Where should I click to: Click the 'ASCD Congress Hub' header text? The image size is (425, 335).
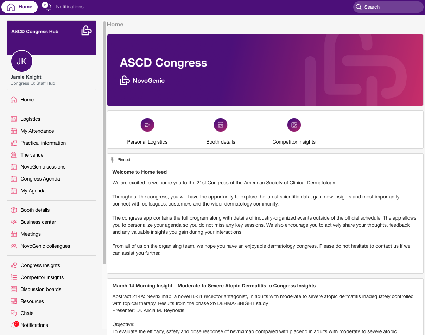click(35, 31)
